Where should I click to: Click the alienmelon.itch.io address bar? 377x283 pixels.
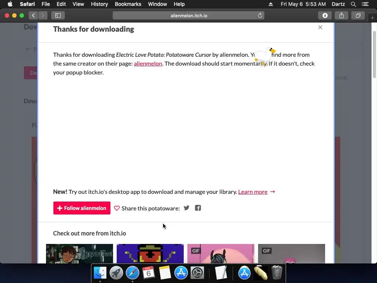point(188,15)
